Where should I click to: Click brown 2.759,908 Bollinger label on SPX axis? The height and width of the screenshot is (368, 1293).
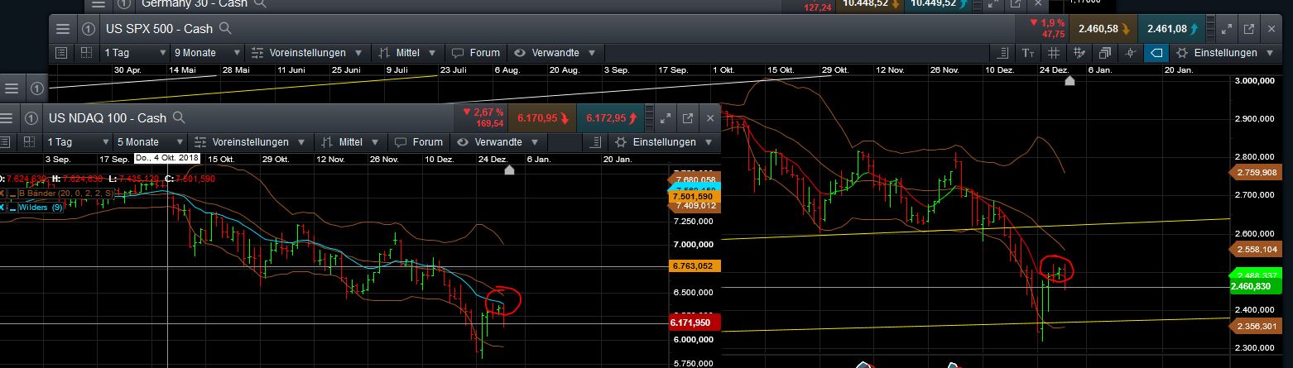point(1257,173)
